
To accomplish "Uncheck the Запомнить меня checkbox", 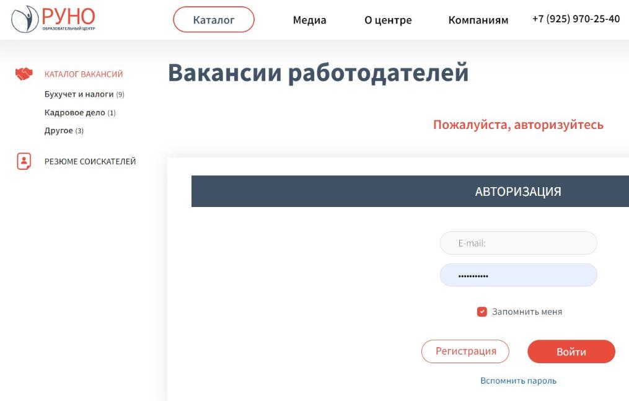I will point(482,312).
